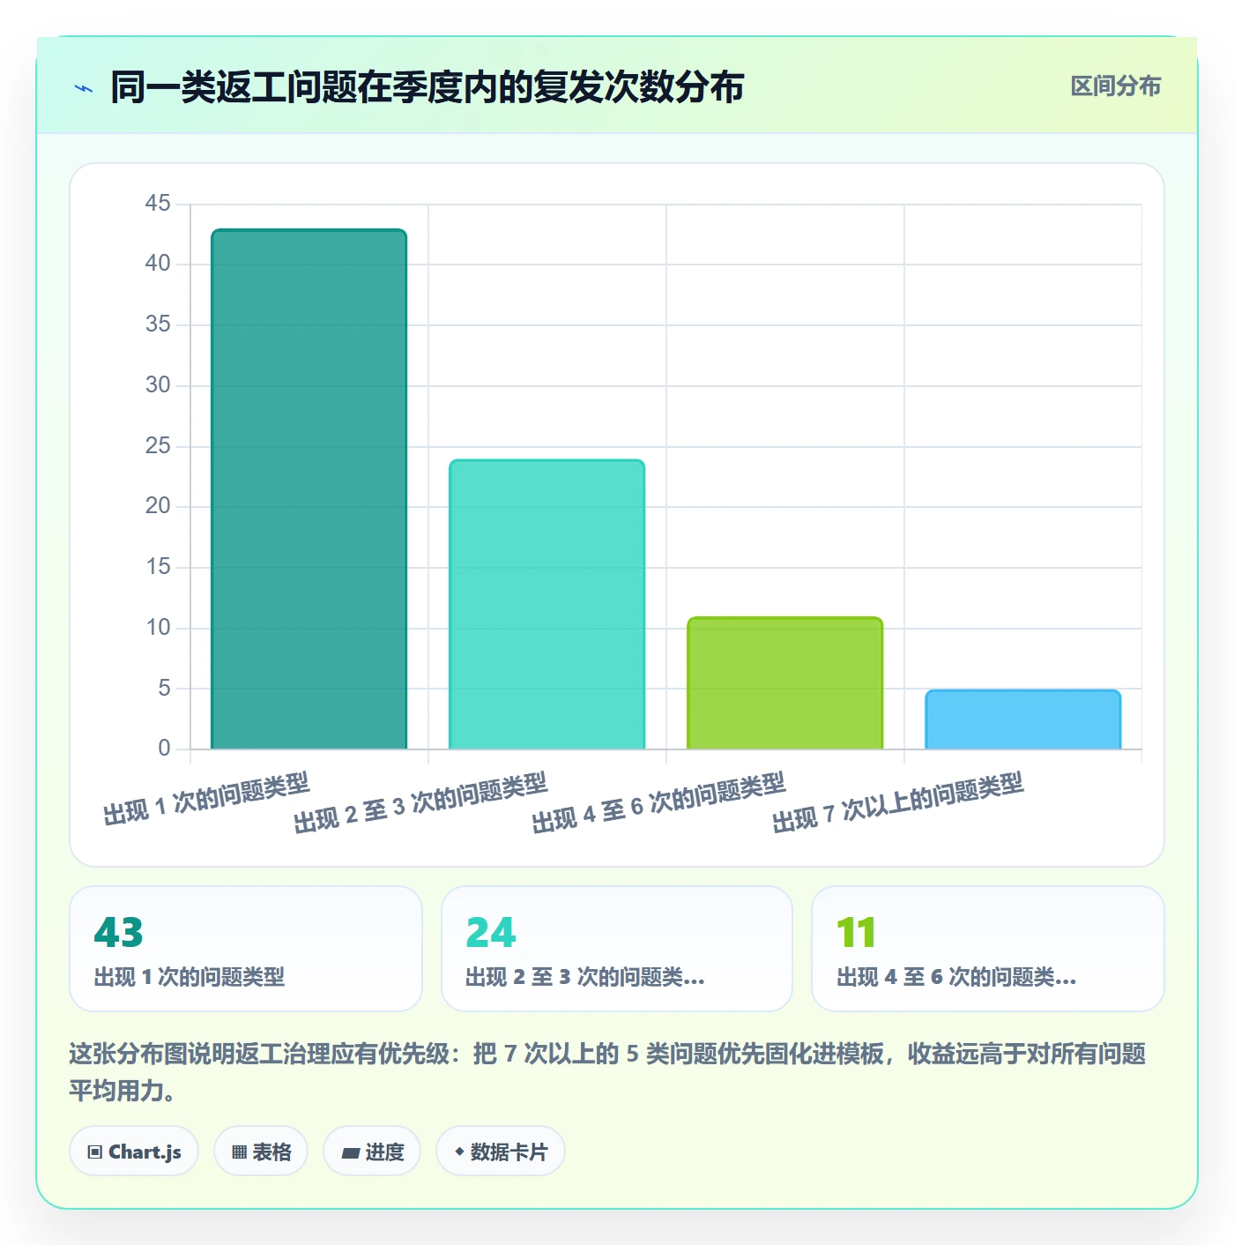Click the Chart.js tag chip
Screen dimensions: 1234x1245
[x=134, y=1151]
